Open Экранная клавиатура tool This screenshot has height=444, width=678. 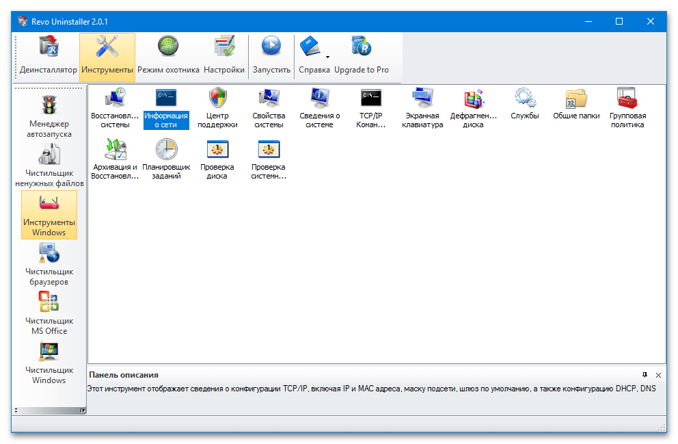click(x=422, y=107)
